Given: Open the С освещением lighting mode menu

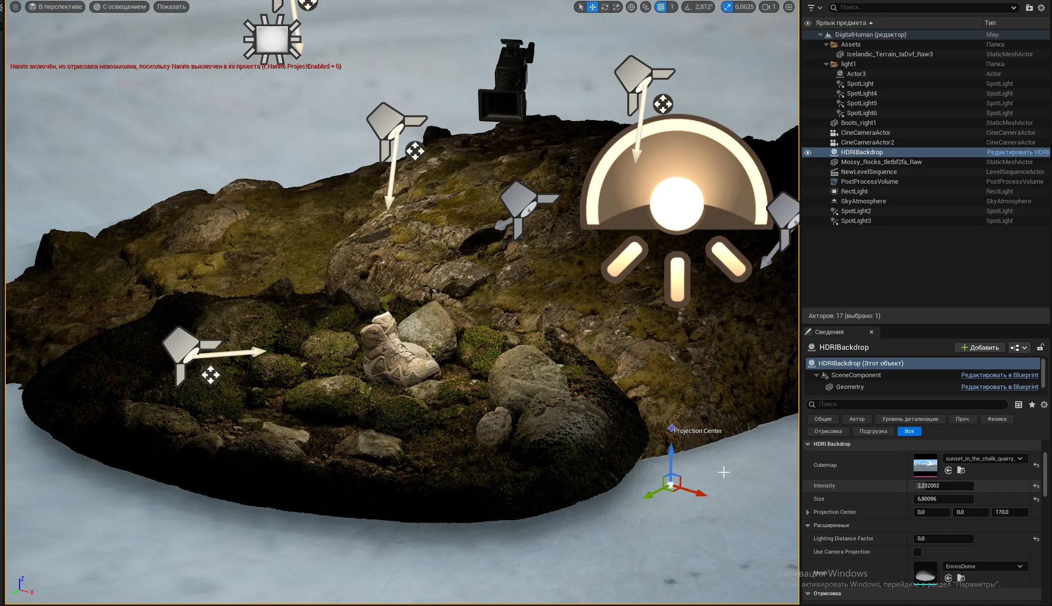Looking at the screenshot, I should coord(120,7).
